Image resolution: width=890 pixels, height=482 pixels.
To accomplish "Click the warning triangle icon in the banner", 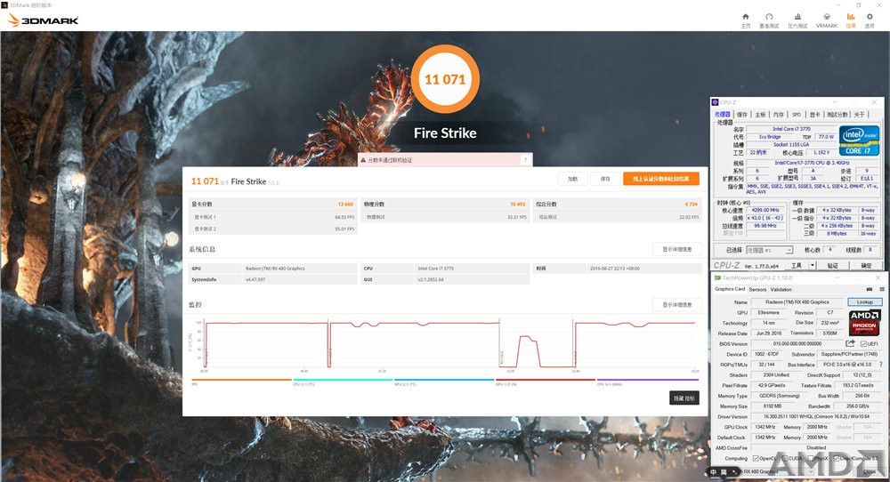I will pyautogui.click(x=363, y=160).
